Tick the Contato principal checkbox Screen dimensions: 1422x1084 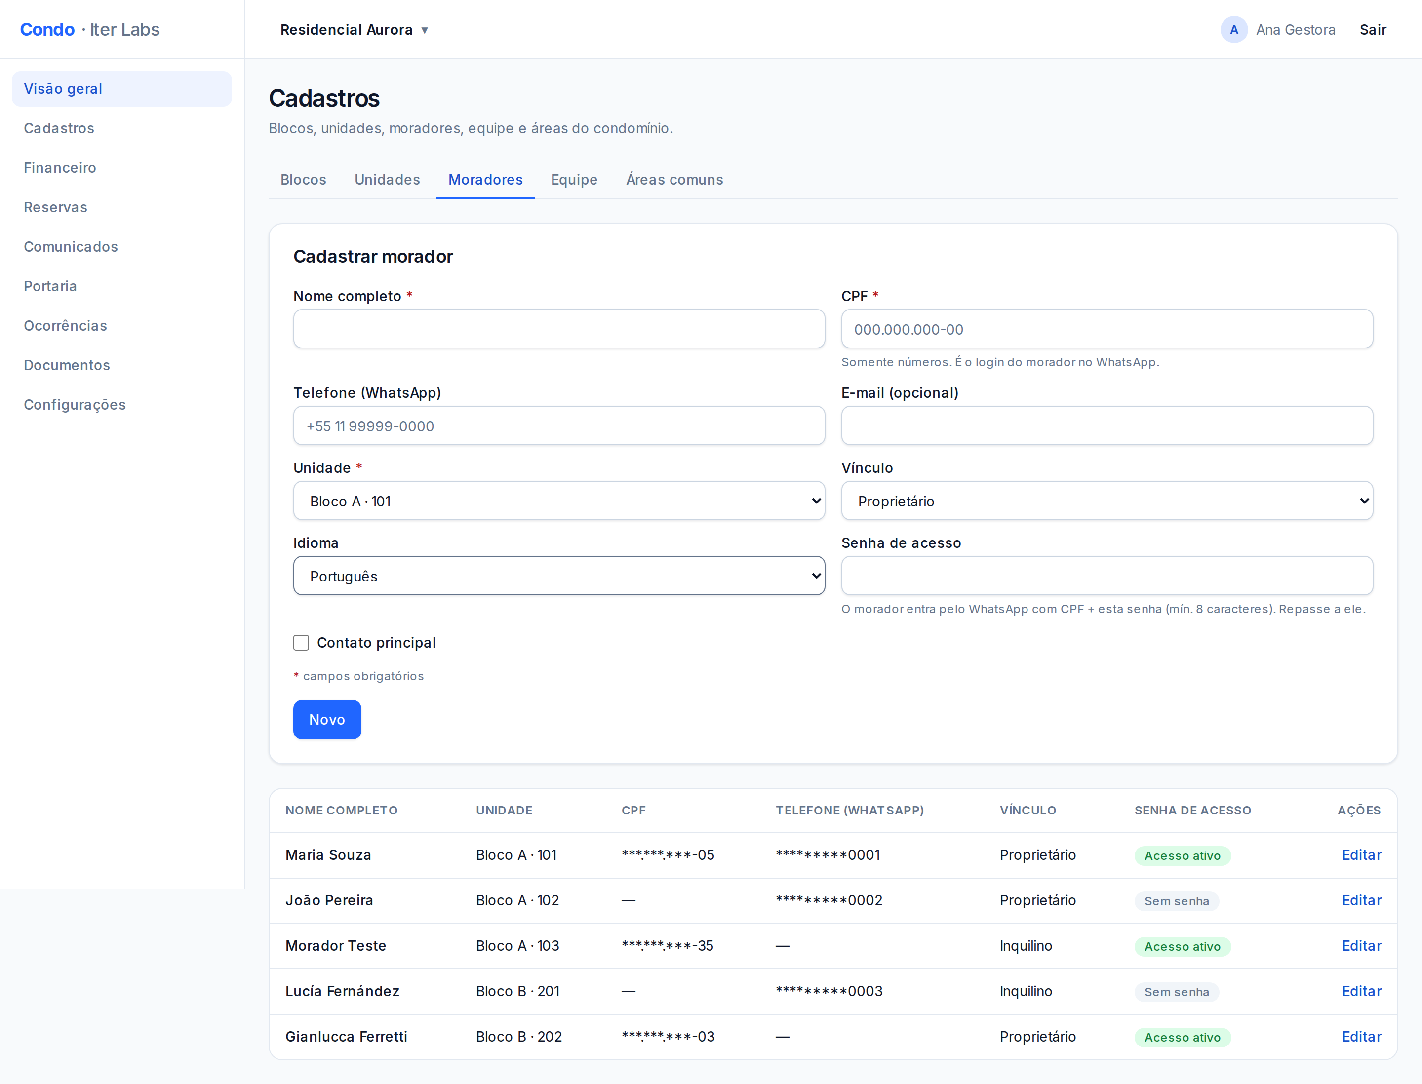[x=301, y=643]
